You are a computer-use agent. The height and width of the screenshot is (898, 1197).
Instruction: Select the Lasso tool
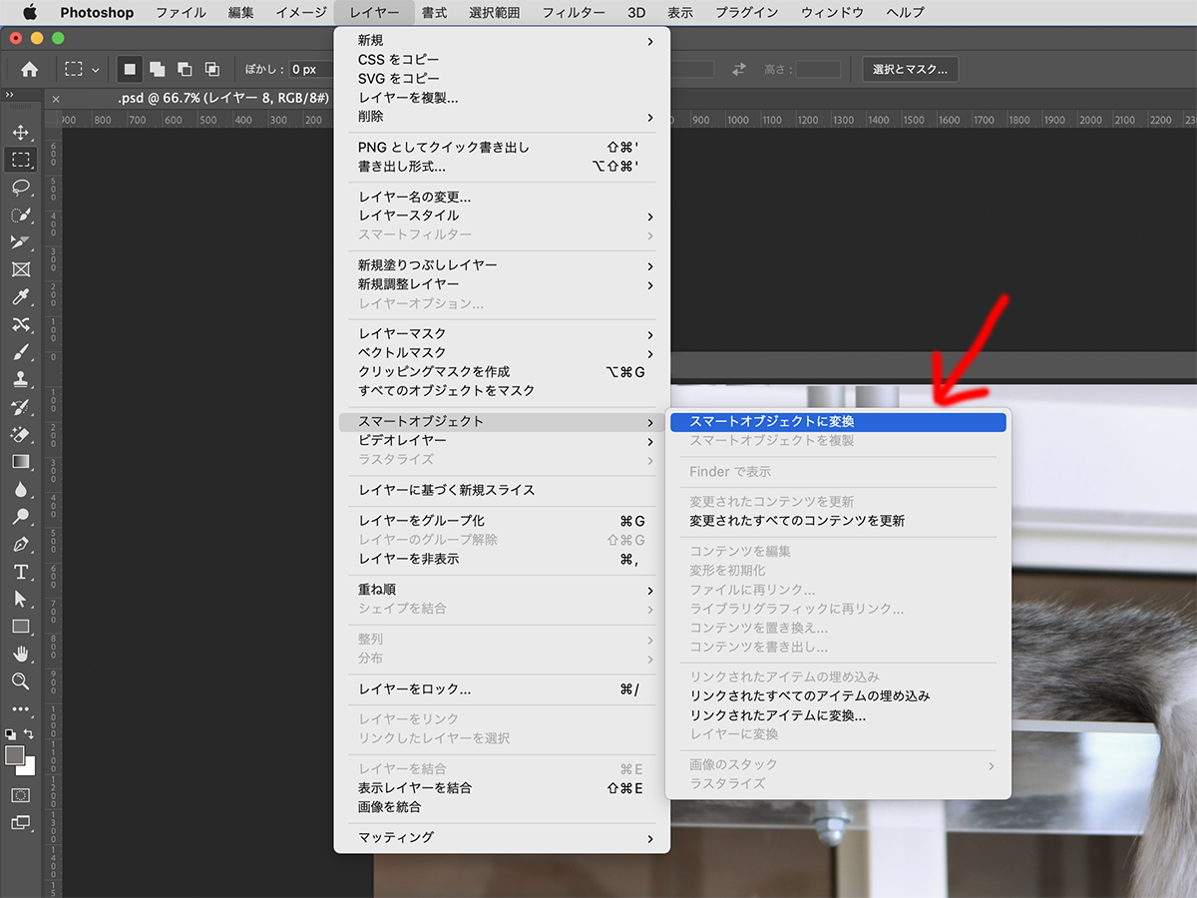(x=20, y=188)
